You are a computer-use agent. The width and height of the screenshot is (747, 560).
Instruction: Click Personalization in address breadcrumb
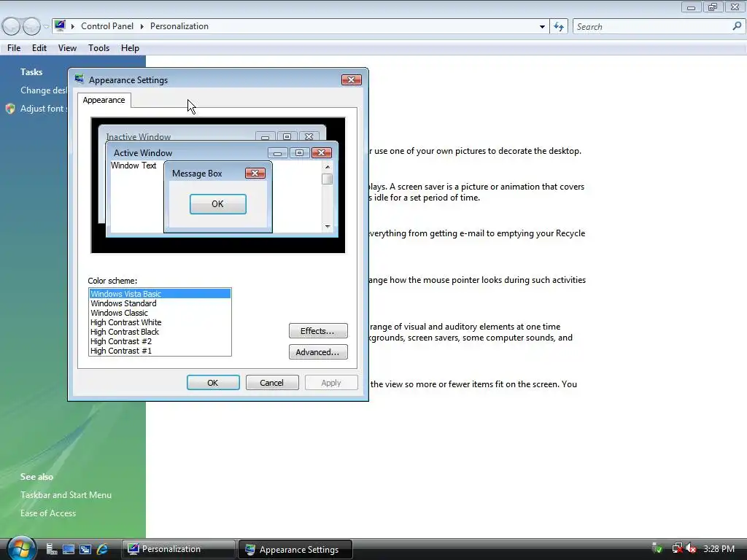click(x=179, y=26)
